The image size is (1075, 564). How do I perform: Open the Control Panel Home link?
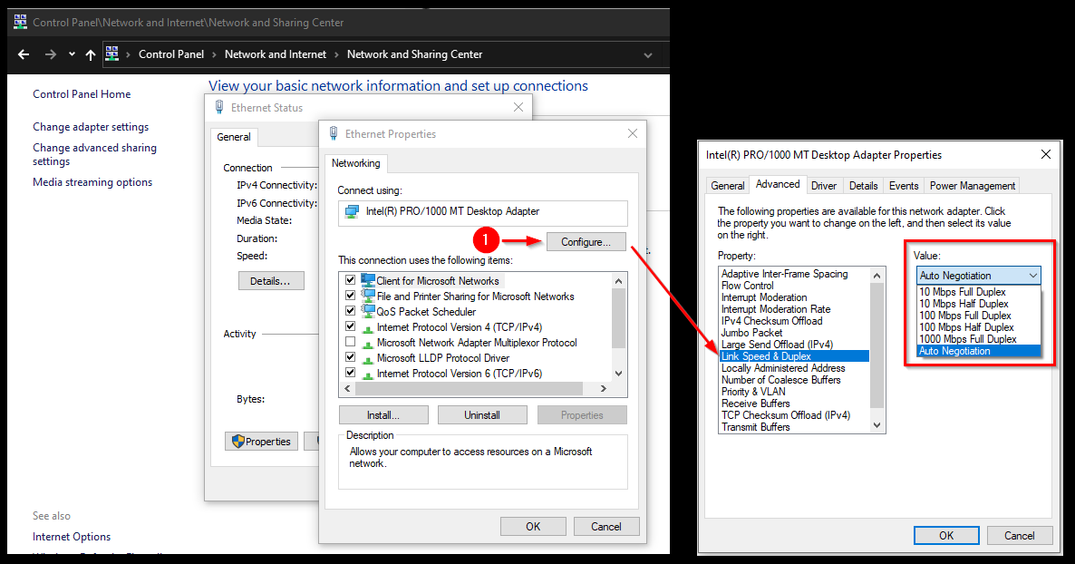point(82,94)
